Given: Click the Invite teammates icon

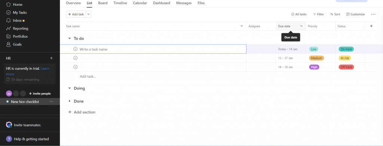Looking at the screenshot, I should (x=9, y=125).
